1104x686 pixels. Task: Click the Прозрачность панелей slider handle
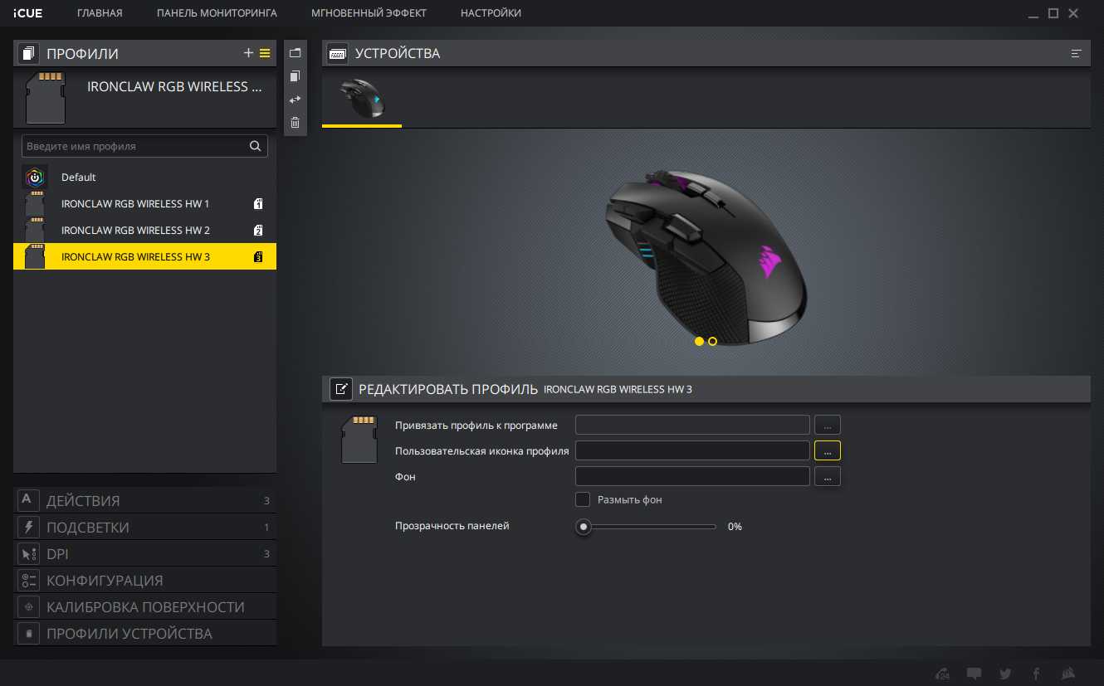[584, 527]
